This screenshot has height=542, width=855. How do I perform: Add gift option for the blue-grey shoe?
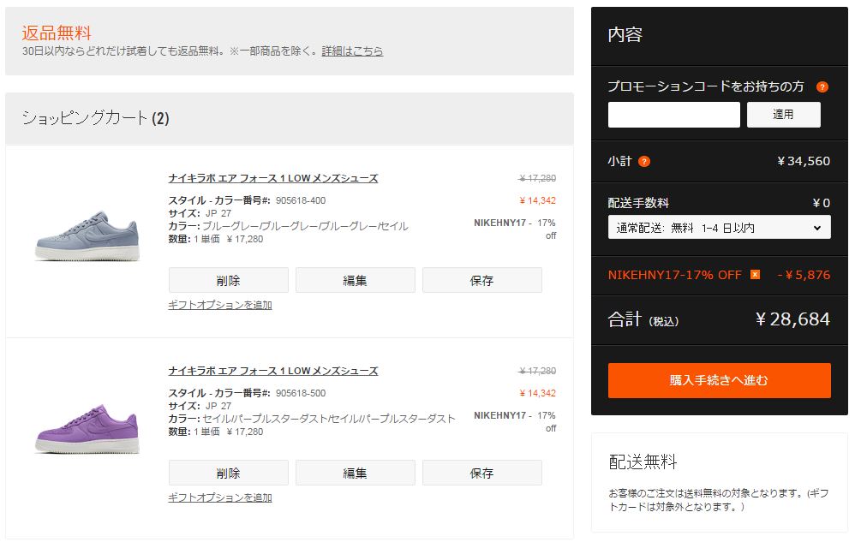(220, 305)
